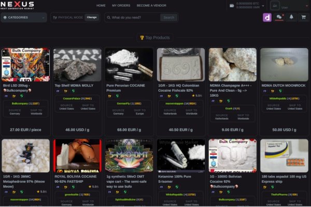Open vendor Bulkcompany under Bird LSD listing

click(x=20, y=103)
